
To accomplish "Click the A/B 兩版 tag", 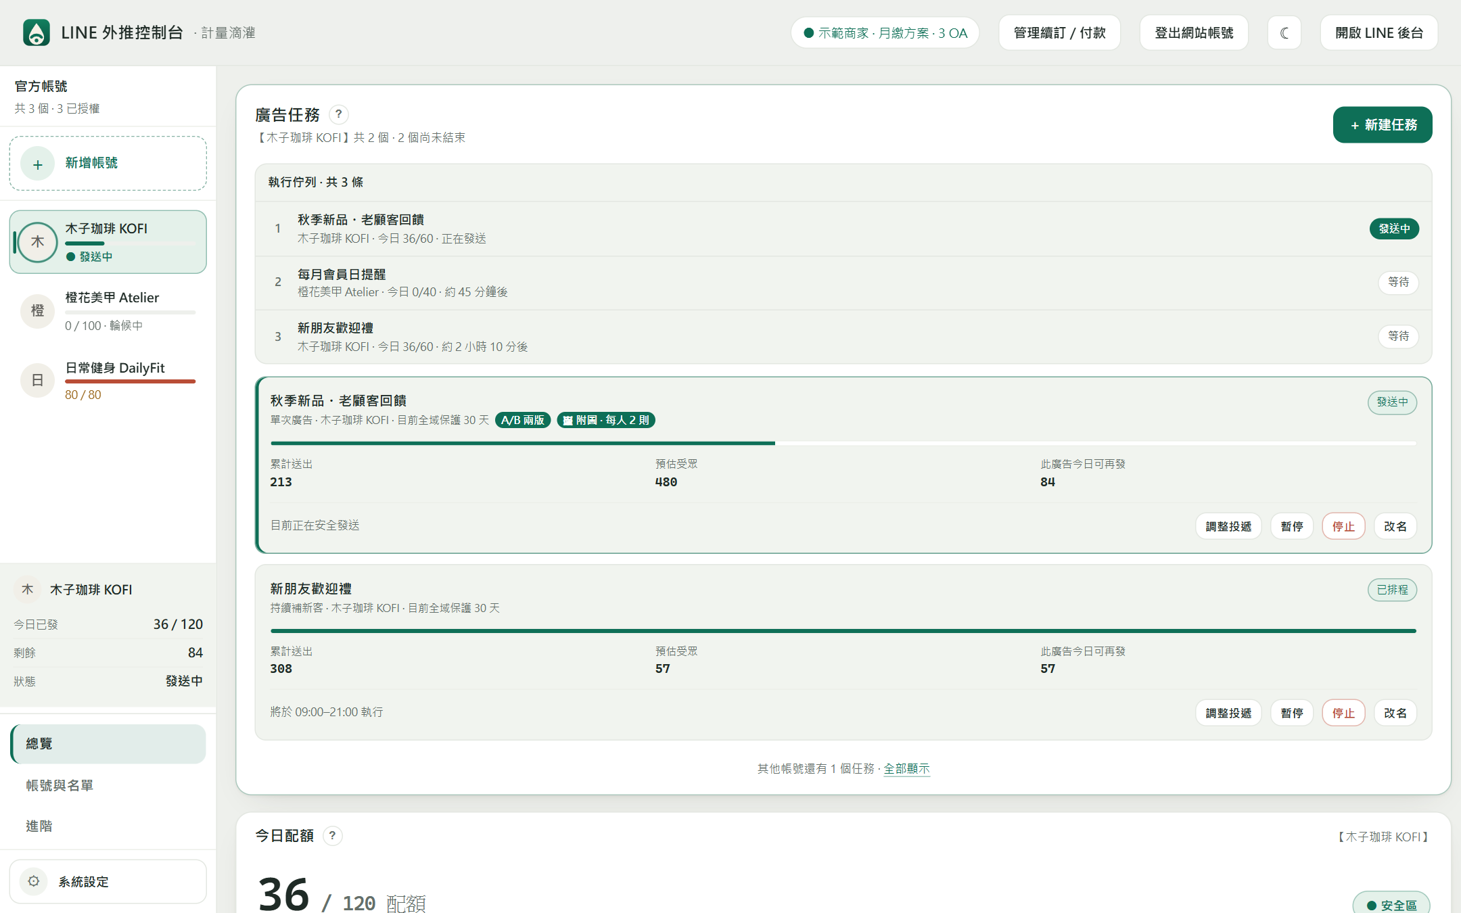I will tap(523, 420).
